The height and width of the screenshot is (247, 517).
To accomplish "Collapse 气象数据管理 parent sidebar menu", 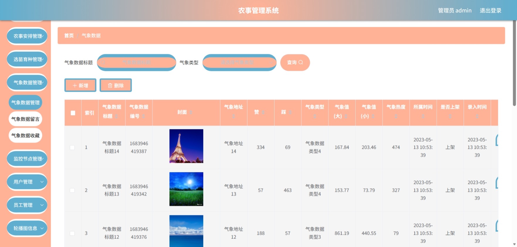I will [27, 83].
